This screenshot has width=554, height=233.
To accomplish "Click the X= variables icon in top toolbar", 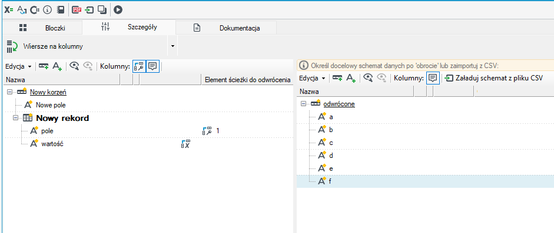I will [8, 10].
